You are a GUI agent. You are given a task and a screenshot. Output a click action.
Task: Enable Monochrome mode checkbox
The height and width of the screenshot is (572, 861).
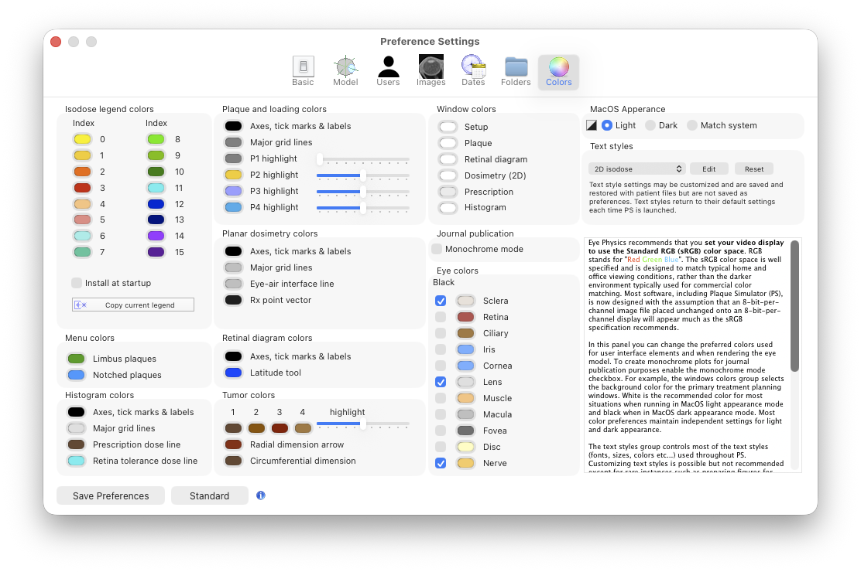tap(437, 249)
